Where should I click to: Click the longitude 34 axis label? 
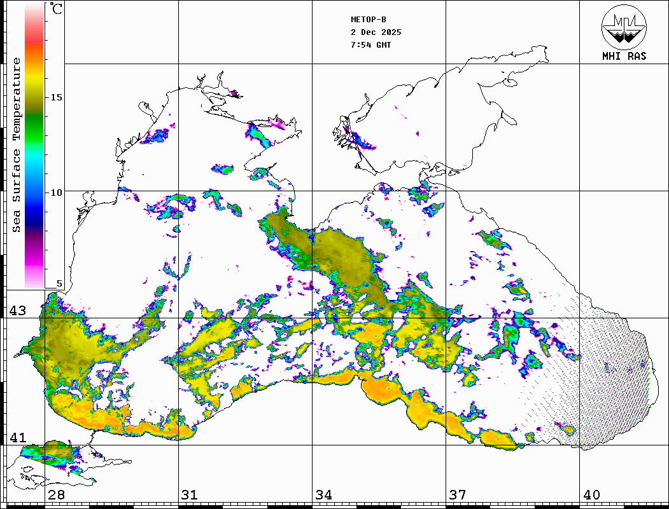tap(323, 495)
